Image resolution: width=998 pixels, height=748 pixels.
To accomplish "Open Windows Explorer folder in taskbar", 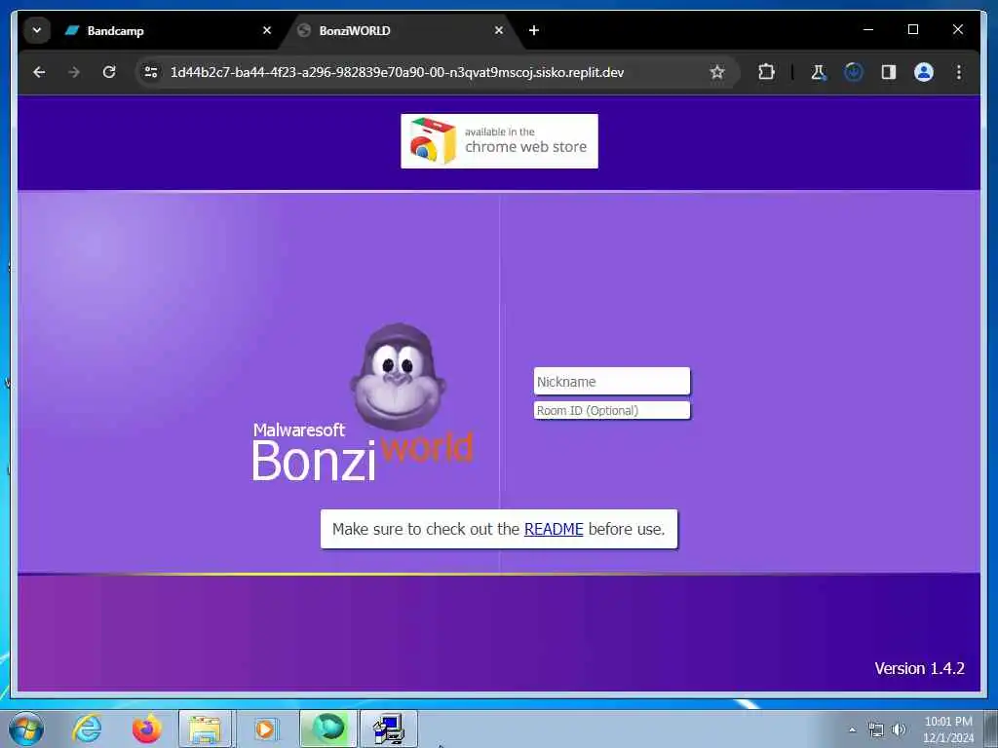I will [x=205, y=729].
